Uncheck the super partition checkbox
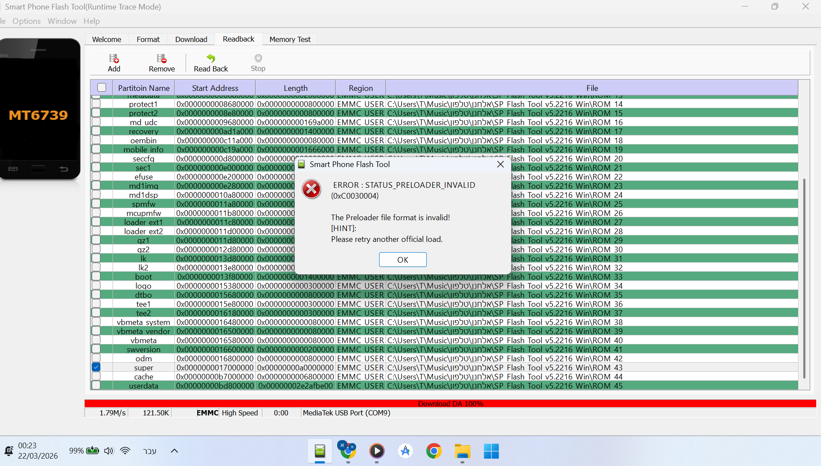This screenshot has width=821, height=466. click(x=96, y=367)
